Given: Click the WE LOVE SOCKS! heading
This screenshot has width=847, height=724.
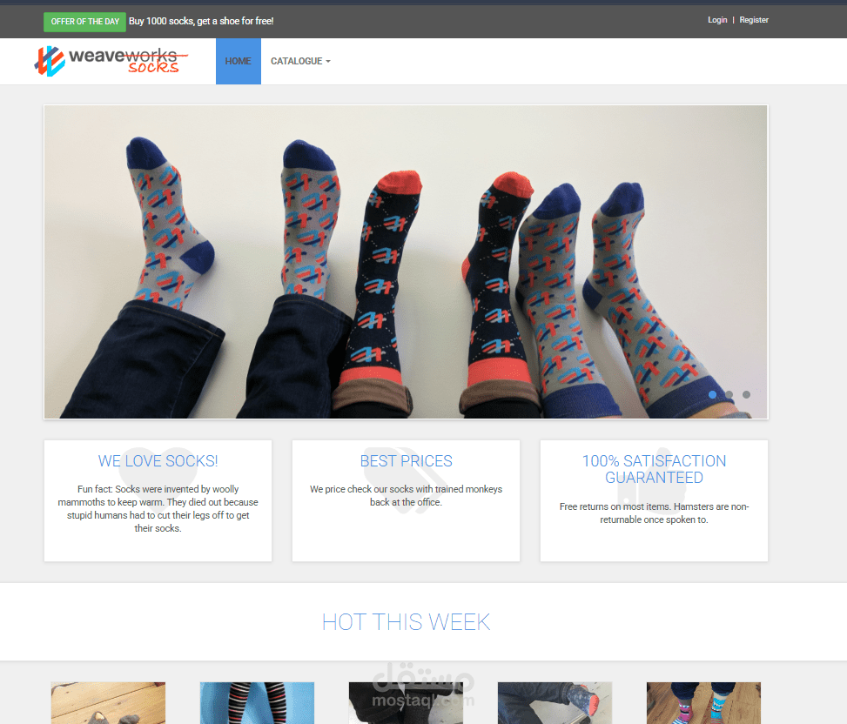Looking at the screenshot, I should pos(157,460).
